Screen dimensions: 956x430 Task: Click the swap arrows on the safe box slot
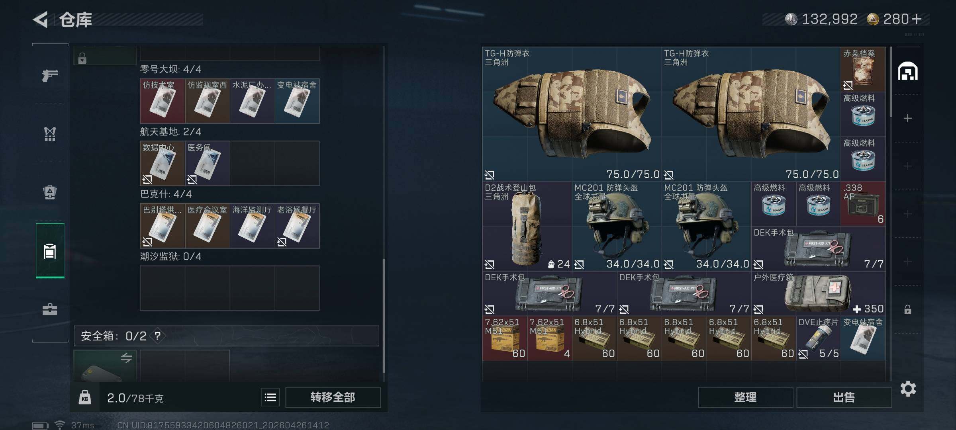pyautogui.click(x=127, y=358)
